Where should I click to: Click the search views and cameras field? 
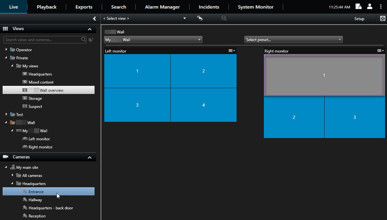click(42, 40)
